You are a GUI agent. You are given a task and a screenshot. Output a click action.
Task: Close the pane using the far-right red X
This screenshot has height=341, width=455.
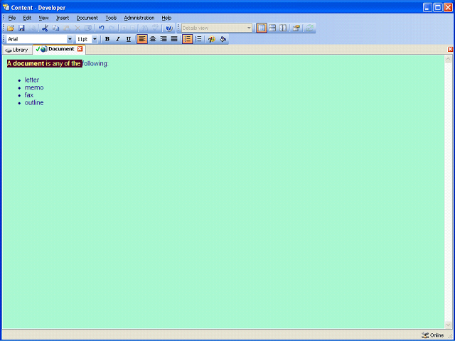[450, 49]
